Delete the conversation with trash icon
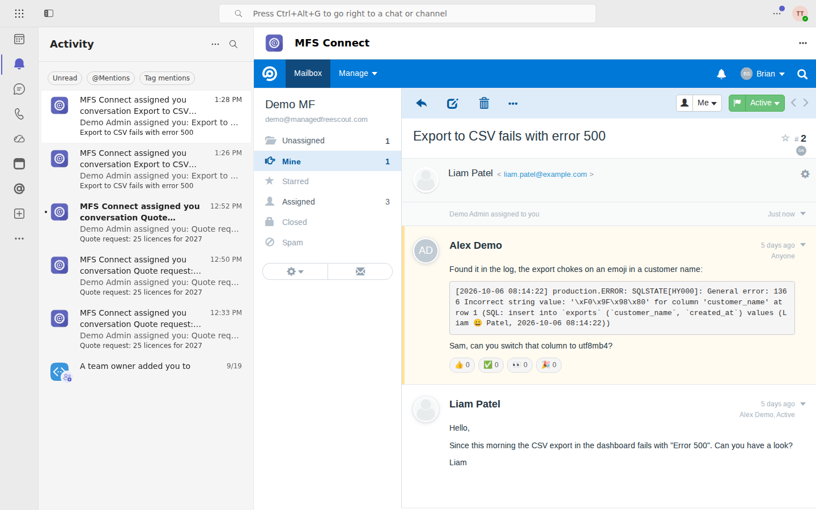816x510 pixels. tap(484, 103)
